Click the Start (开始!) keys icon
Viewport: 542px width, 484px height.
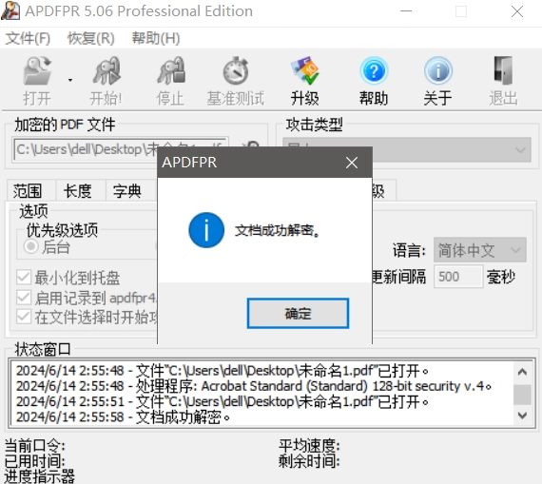click(x=106, y=71)
